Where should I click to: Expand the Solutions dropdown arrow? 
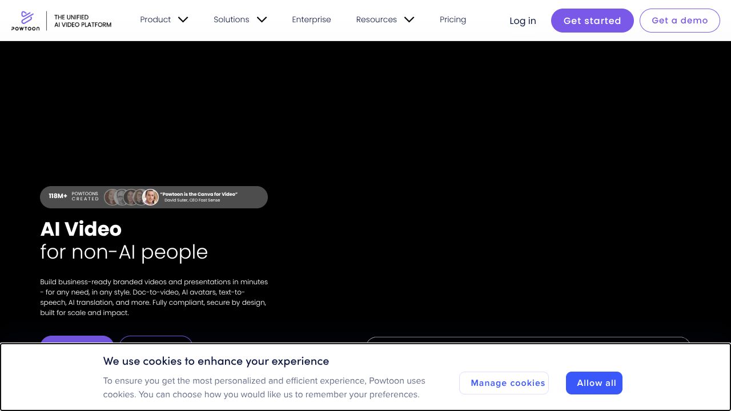[x=262, y=19]
